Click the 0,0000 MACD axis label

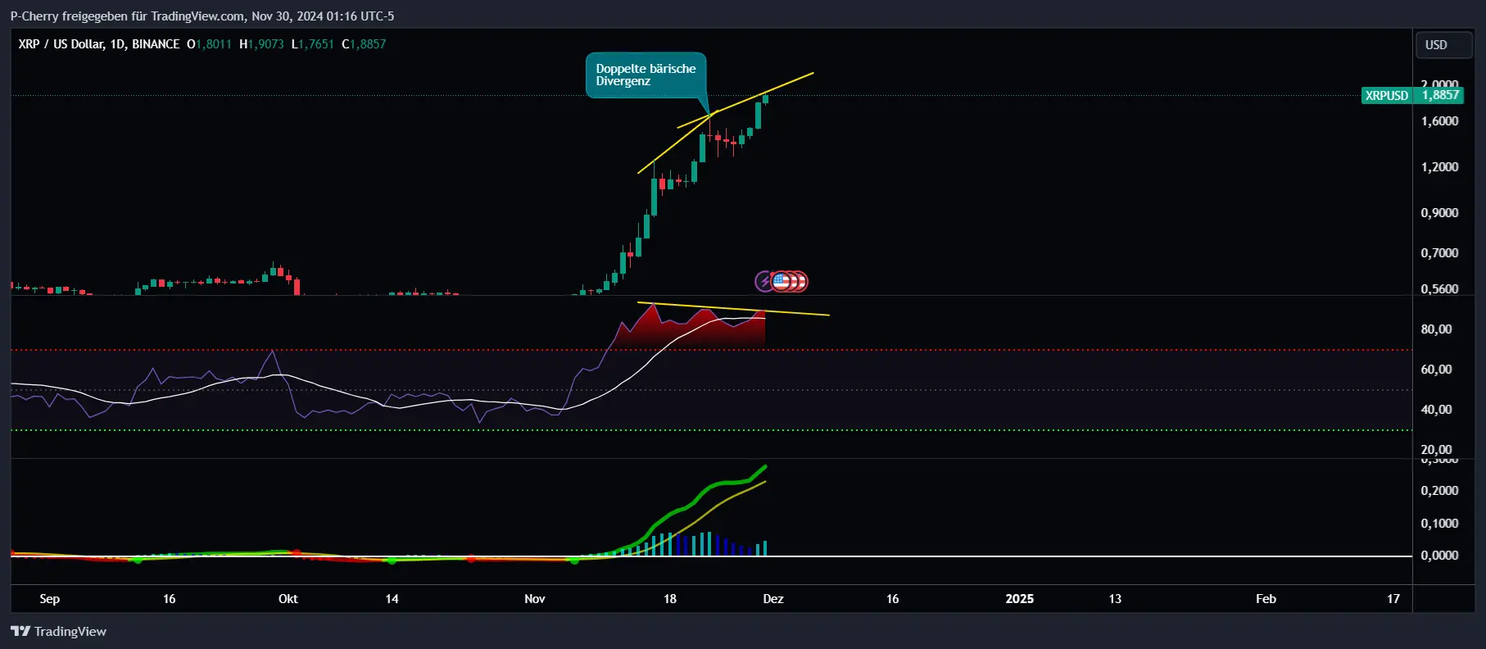click(x=1439, y=556)
